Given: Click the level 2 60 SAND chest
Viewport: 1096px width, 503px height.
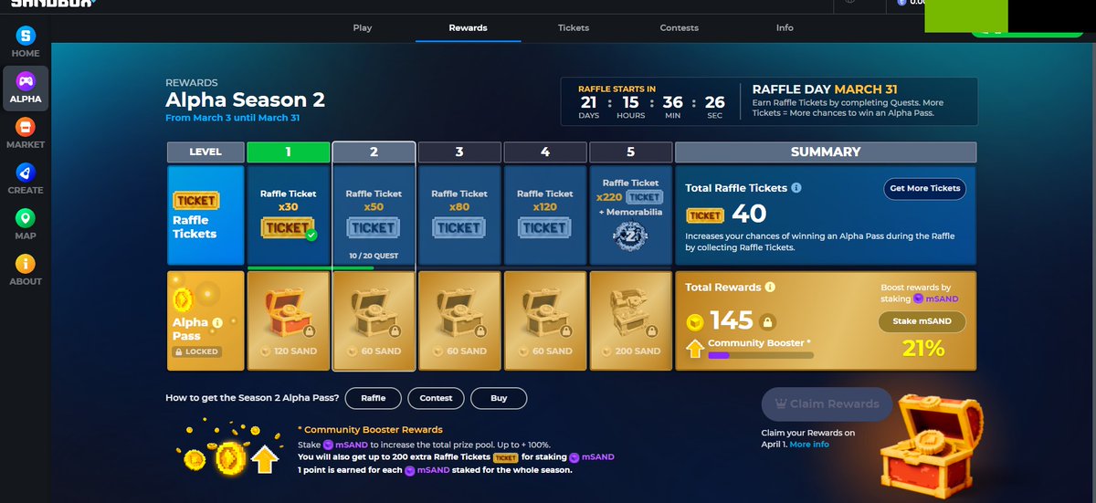Looking at the screenshot, I should [373, 315].
